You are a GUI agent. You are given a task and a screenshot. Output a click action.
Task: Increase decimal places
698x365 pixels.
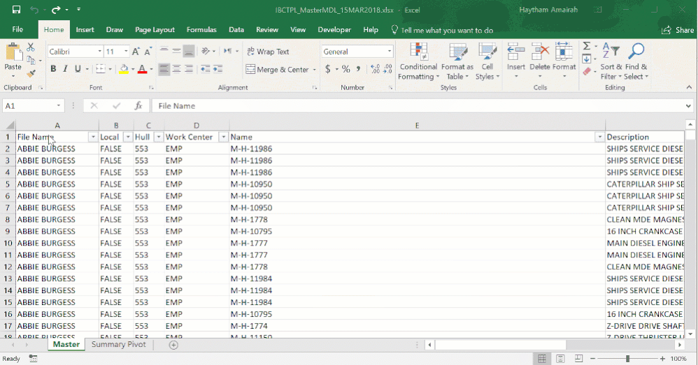(x=375, y=69)
